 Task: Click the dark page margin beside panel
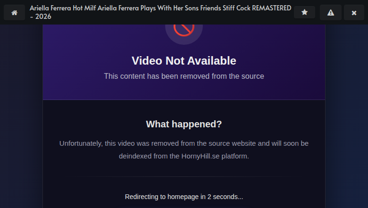tap(21, 117)
